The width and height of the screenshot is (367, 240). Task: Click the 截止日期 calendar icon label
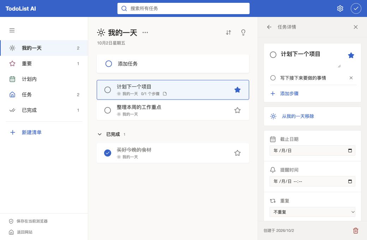(273, 139)
